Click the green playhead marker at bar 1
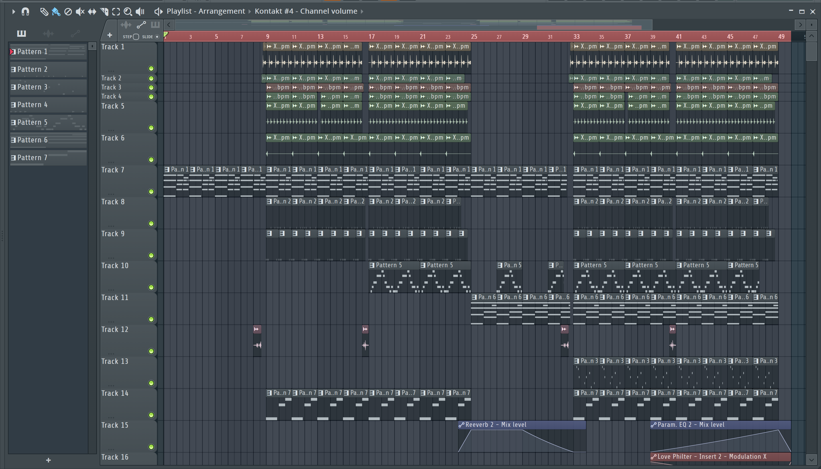Screen dimensions: 821x469 tap(166, 35)
